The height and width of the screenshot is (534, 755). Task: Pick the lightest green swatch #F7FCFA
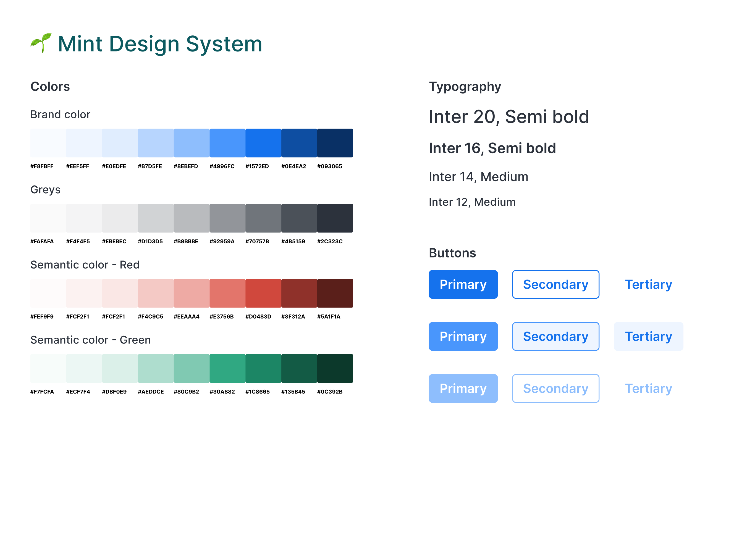coord(48,368)
